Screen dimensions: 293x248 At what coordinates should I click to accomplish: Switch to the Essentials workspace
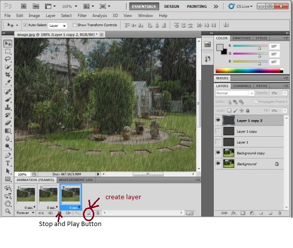click(x=144, y=6)
